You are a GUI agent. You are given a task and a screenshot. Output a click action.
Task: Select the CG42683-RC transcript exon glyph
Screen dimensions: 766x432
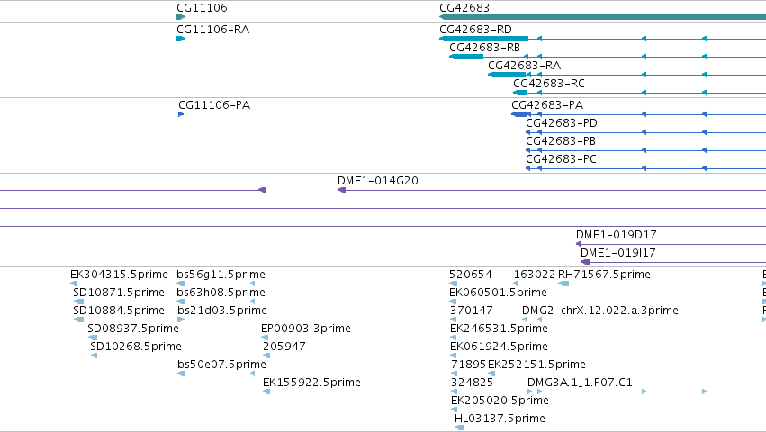pyautogui.click(x=520, y=93)
